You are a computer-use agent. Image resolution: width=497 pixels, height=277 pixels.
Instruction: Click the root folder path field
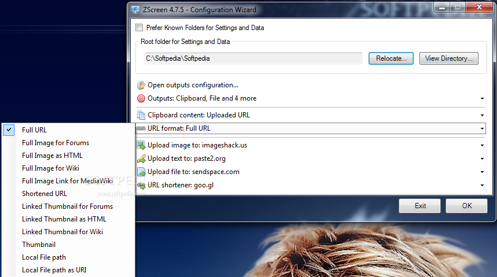[x=253, y=58]
